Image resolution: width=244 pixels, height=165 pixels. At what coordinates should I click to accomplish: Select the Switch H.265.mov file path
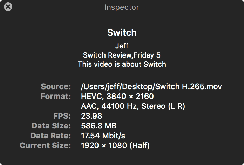(151, 86)
